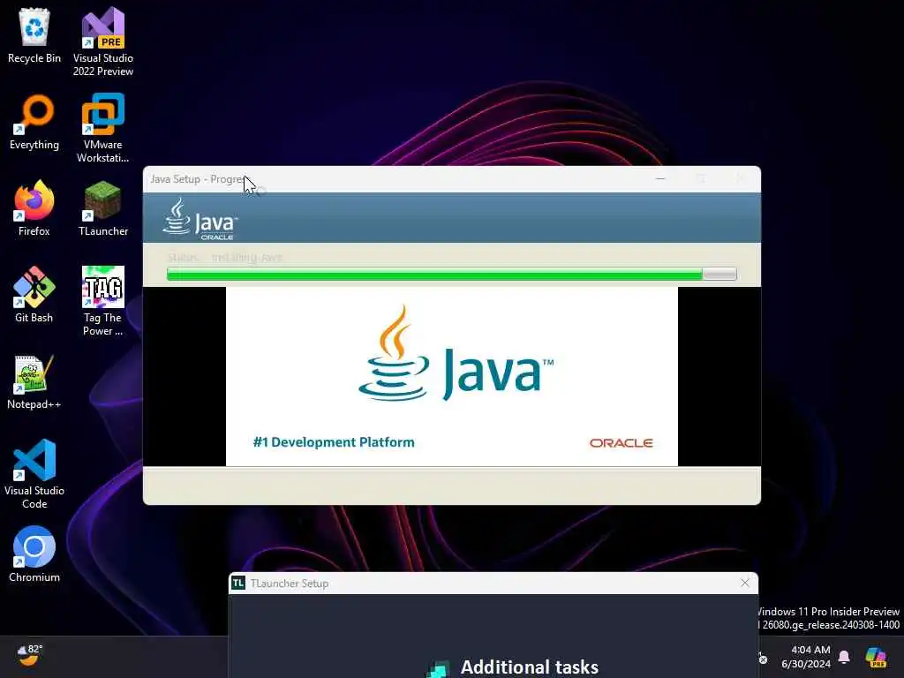Viewport: 904px width, 678px height.
Task: Click the Java Setup progress bar
Action: pos(451,274)
